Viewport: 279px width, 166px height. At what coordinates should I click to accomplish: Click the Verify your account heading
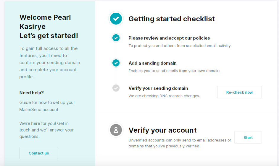click(162, 130)
